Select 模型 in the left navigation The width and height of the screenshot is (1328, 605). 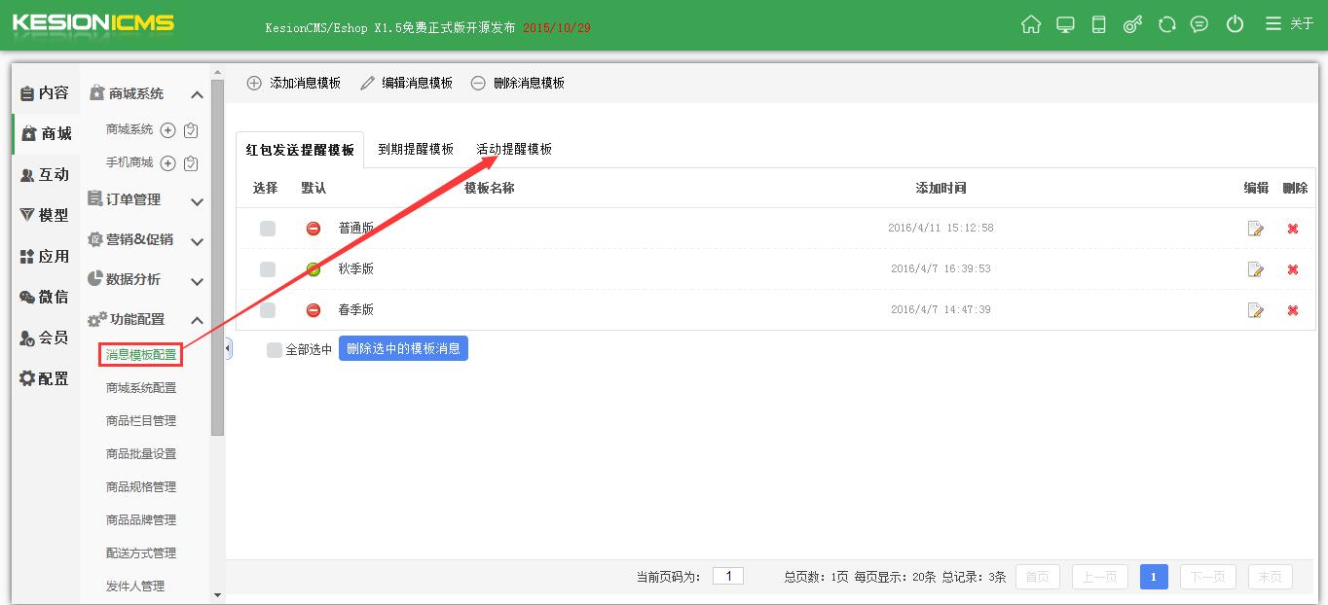[45, 215]
